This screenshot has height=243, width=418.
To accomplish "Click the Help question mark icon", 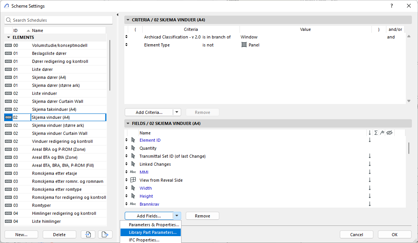I will [392, 6].
